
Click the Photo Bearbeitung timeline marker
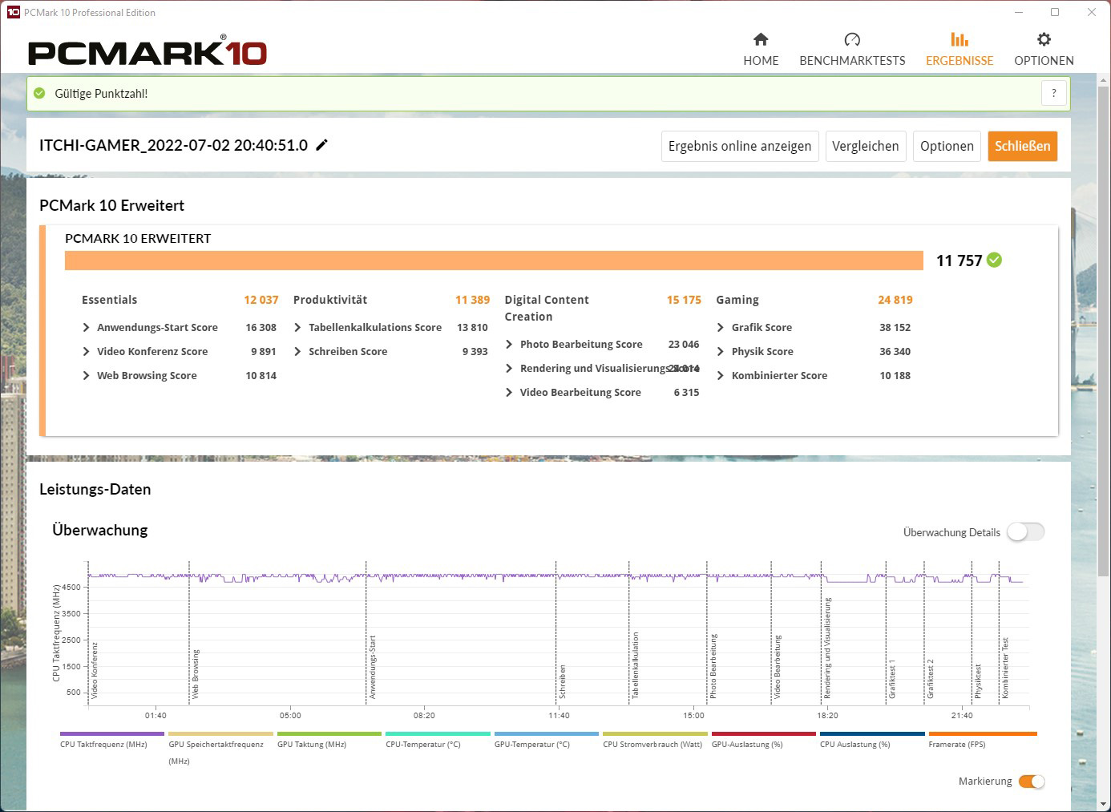(713, 666)
